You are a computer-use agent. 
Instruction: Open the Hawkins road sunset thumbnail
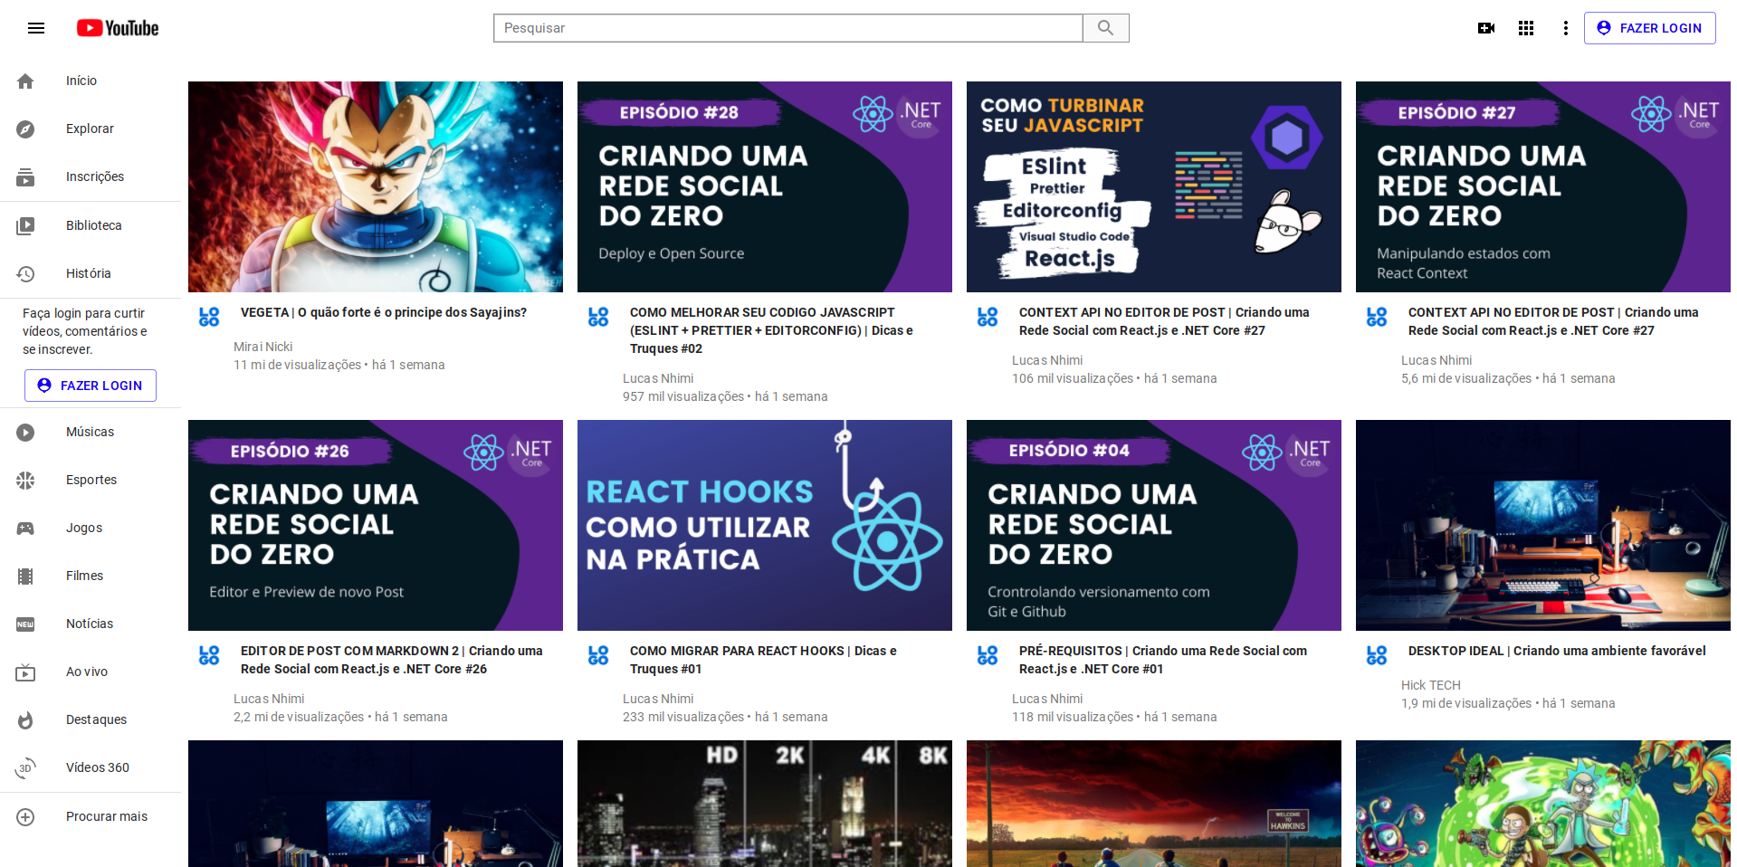coord(1154,804)
